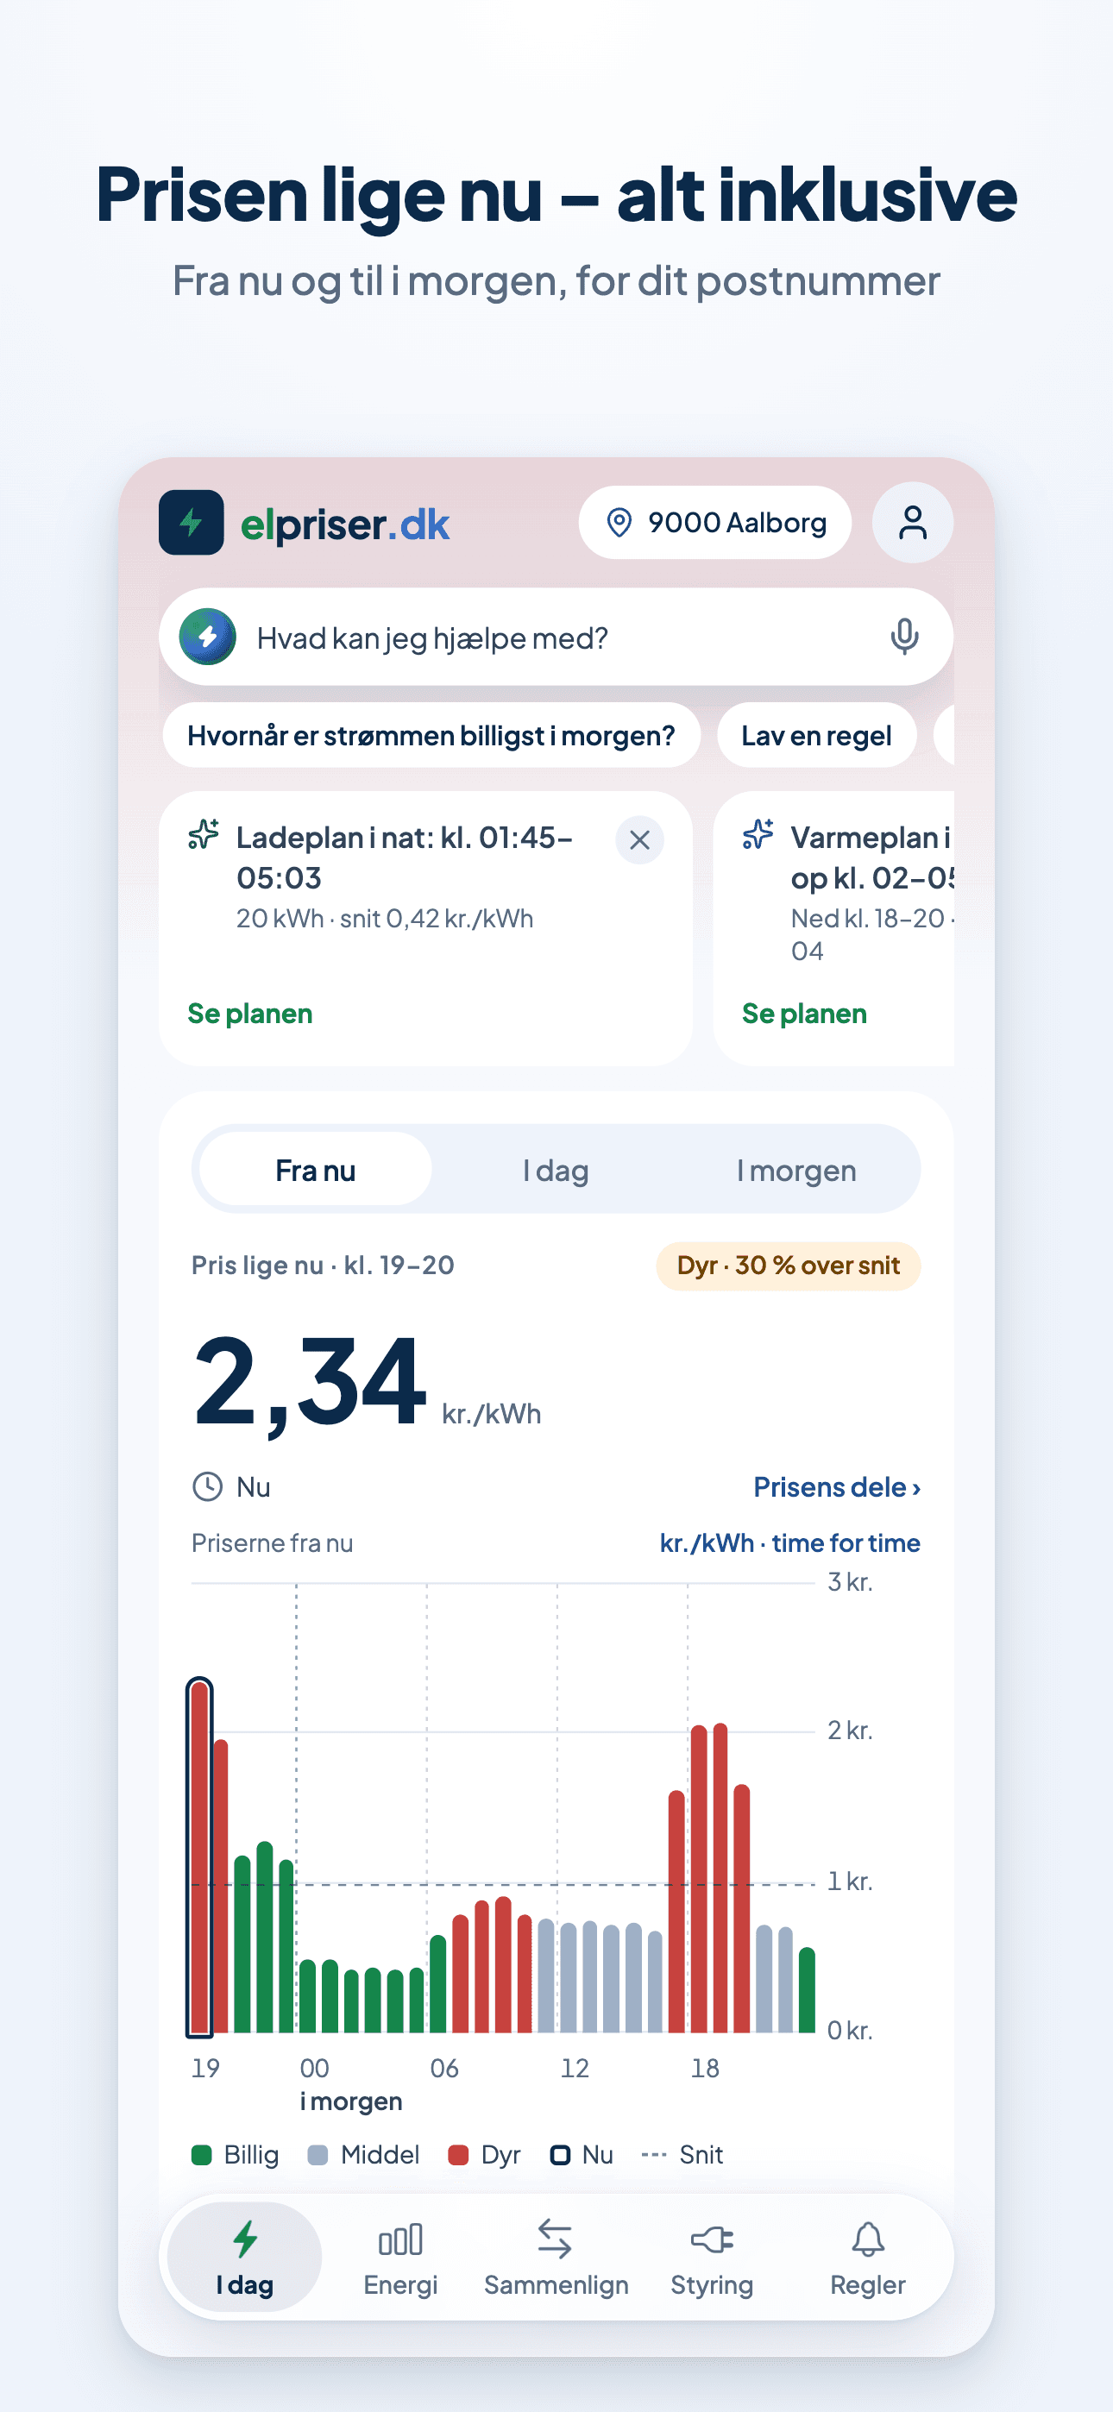Image resolution: width=1113 pixels, height=2412 pixels.
Task: Click the sparkle icon on Varmeplan card
Action: tap(758, 833)
